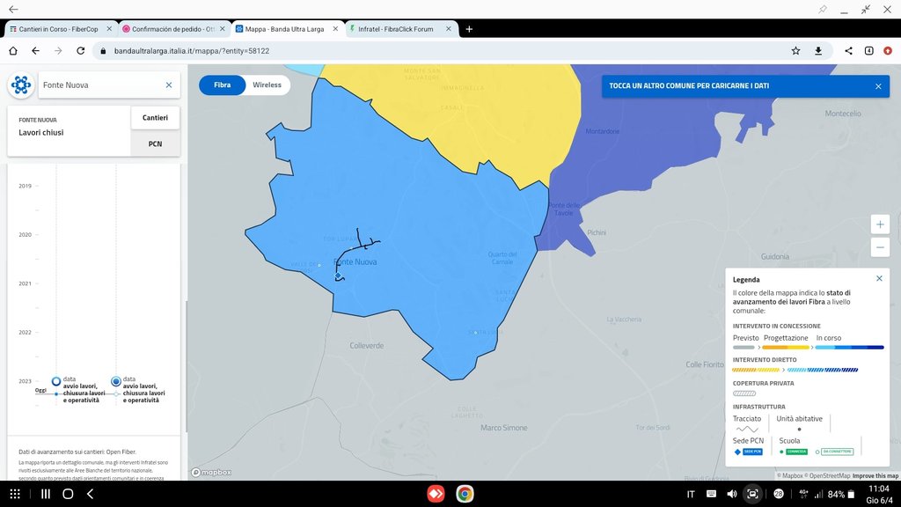The height and width of the screenshot is (507, 901).
Task: Select the Fibra map mode
Action: click(x=223, y=85)
